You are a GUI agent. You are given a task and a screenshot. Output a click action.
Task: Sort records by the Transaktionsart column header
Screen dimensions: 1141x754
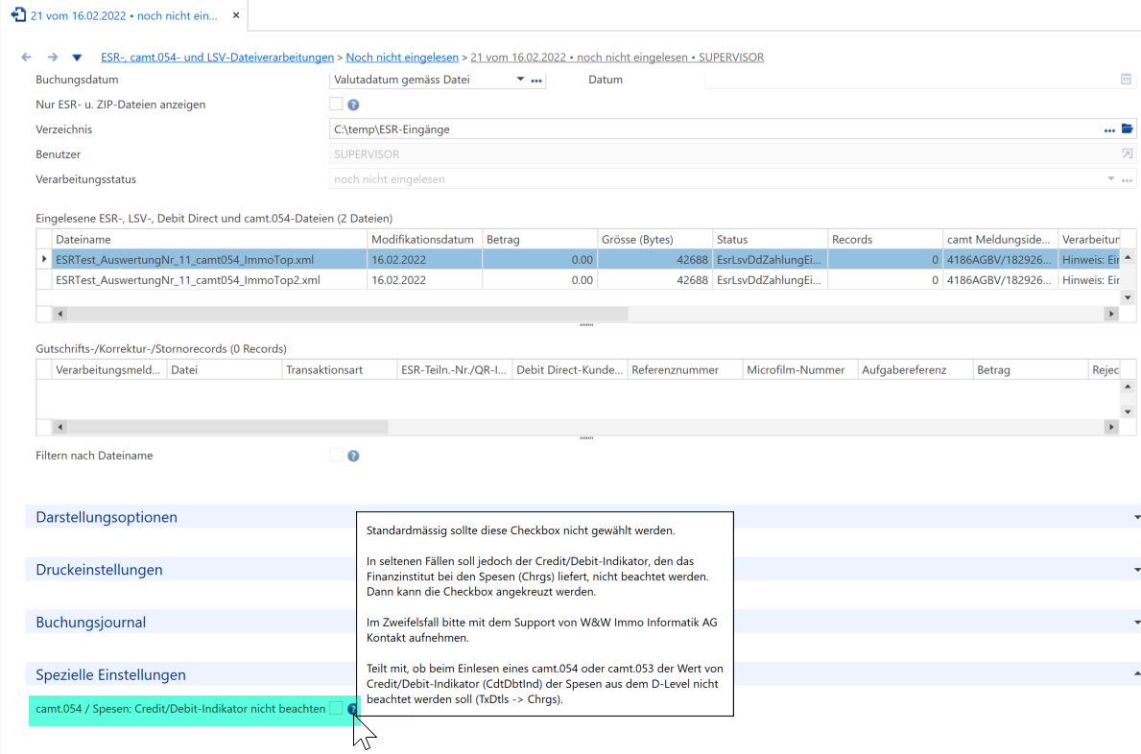[340, 370]
